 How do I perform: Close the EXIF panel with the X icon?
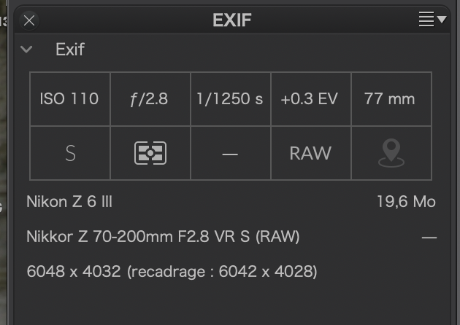(29, 21)
